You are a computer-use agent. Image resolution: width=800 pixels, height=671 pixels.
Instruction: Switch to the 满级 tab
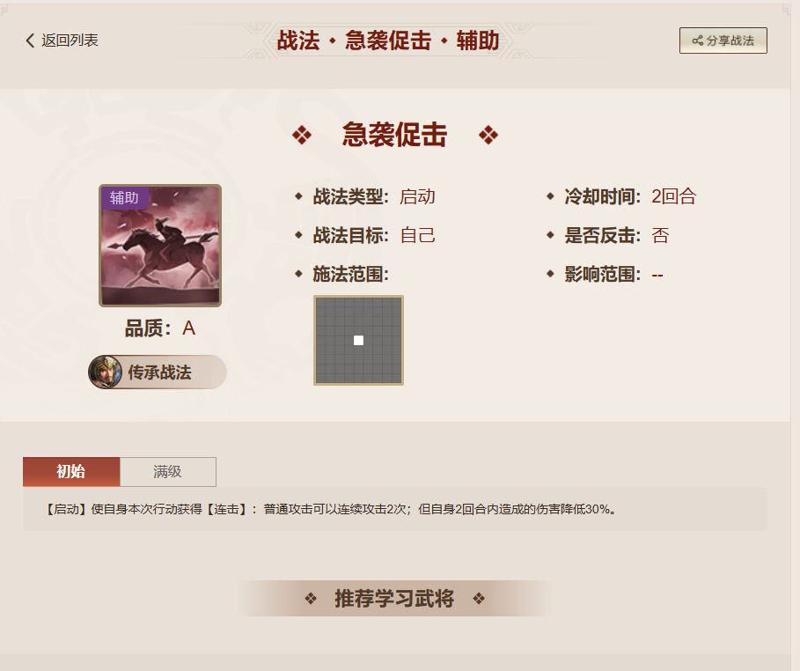pos(168,471)
